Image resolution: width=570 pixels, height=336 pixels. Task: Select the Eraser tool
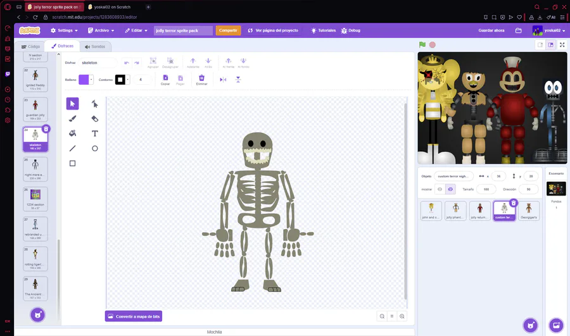pyautogui.click(x=94, y=118)
